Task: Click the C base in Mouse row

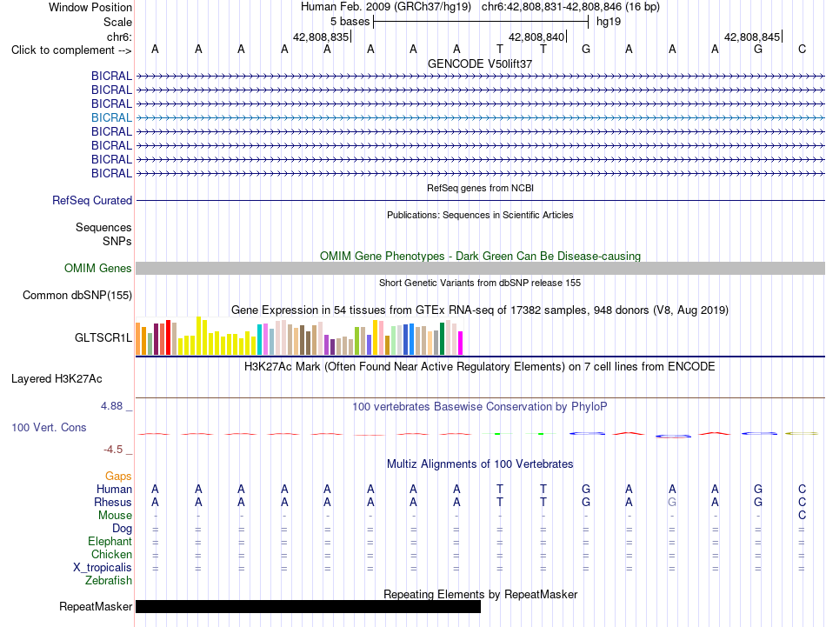Action: [x=802, y=516]
